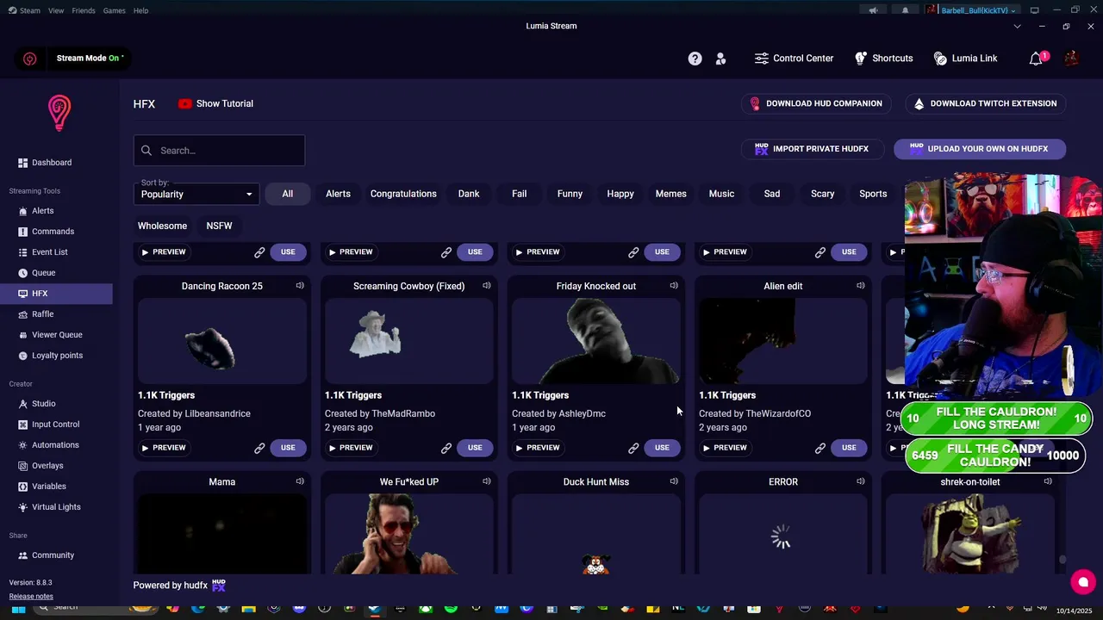This screenshot has height=620, width=1103.
Task: Open the Sort by Popularity dropdown
Action: click(197, 194)
